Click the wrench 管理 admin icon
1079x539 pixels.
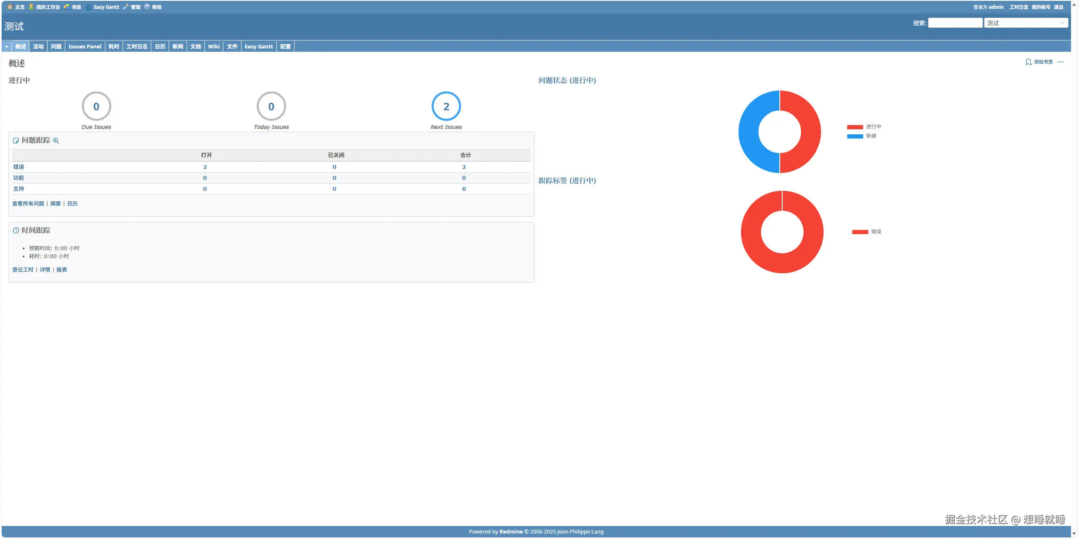pos(126,7)
